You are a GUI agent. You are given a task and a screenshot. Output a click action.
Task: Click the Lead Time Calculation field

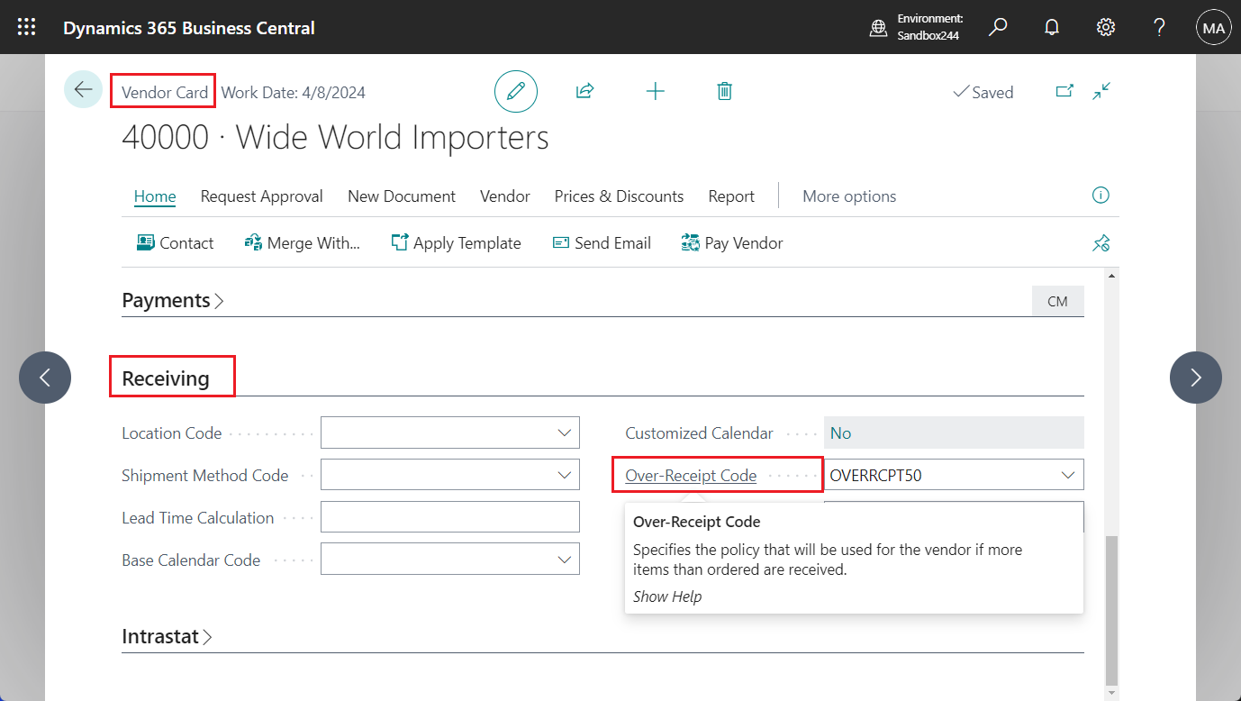(x=448, y=516)
